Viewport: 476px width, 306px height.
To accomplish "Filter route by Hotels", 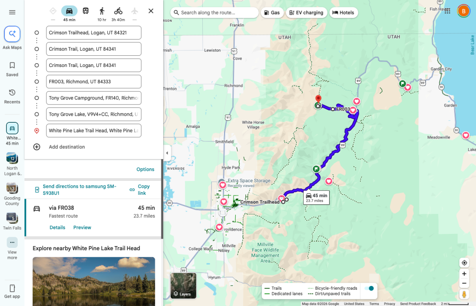I will click(344, 13).
